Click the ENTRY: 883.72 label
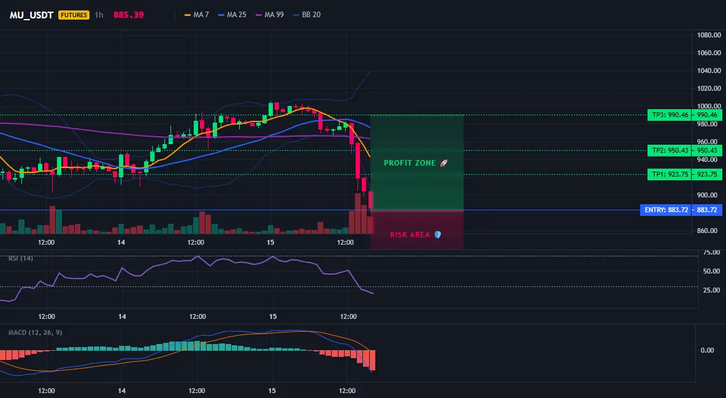726x398 pixels. [666, 210]
